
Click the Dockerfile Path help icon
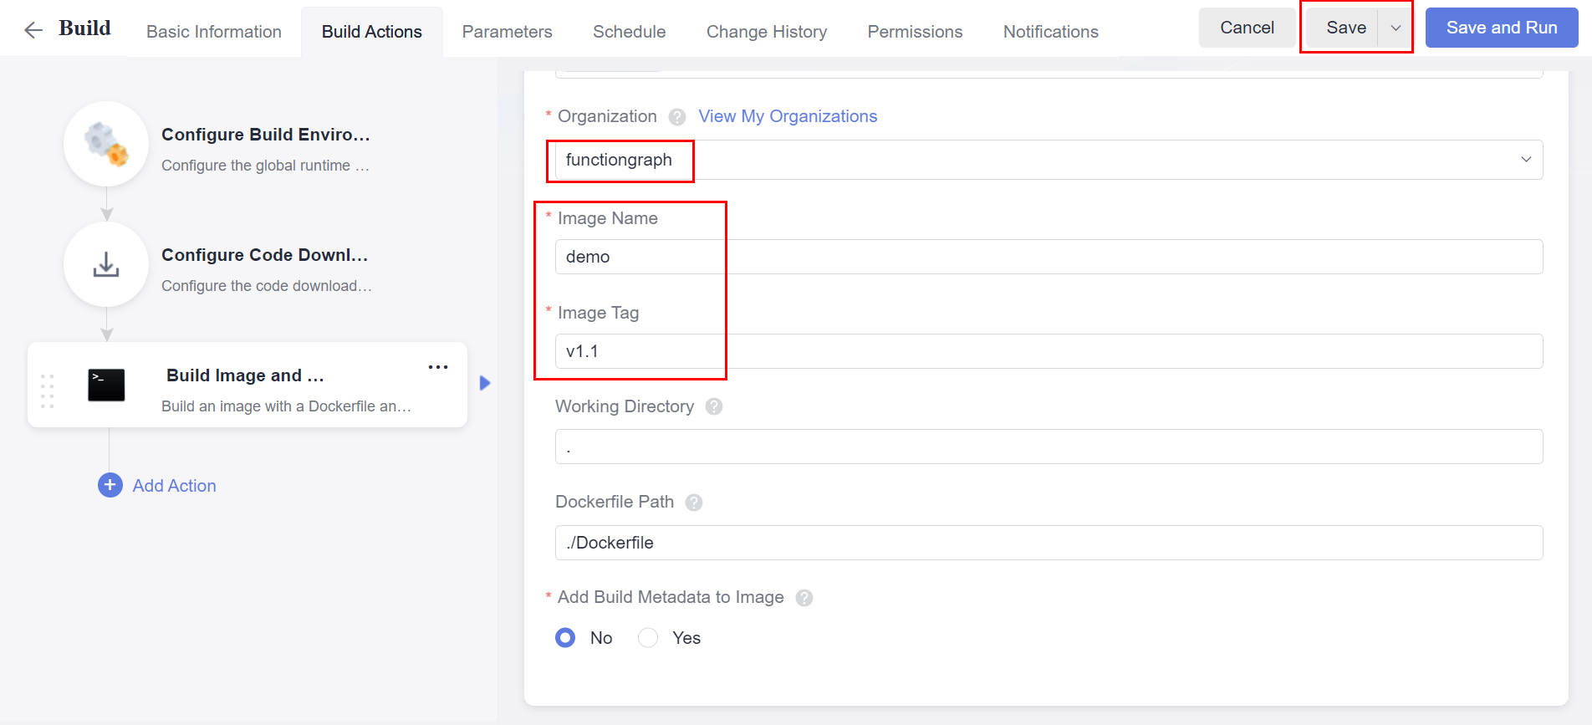[694, 503]
